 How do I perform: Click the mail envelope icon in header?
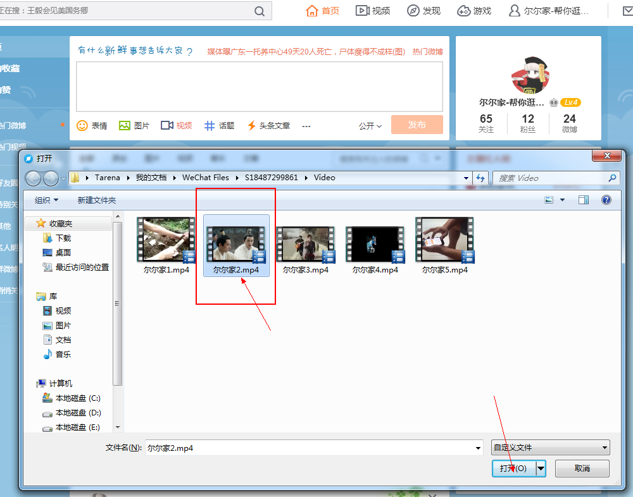tap(628, 11)
